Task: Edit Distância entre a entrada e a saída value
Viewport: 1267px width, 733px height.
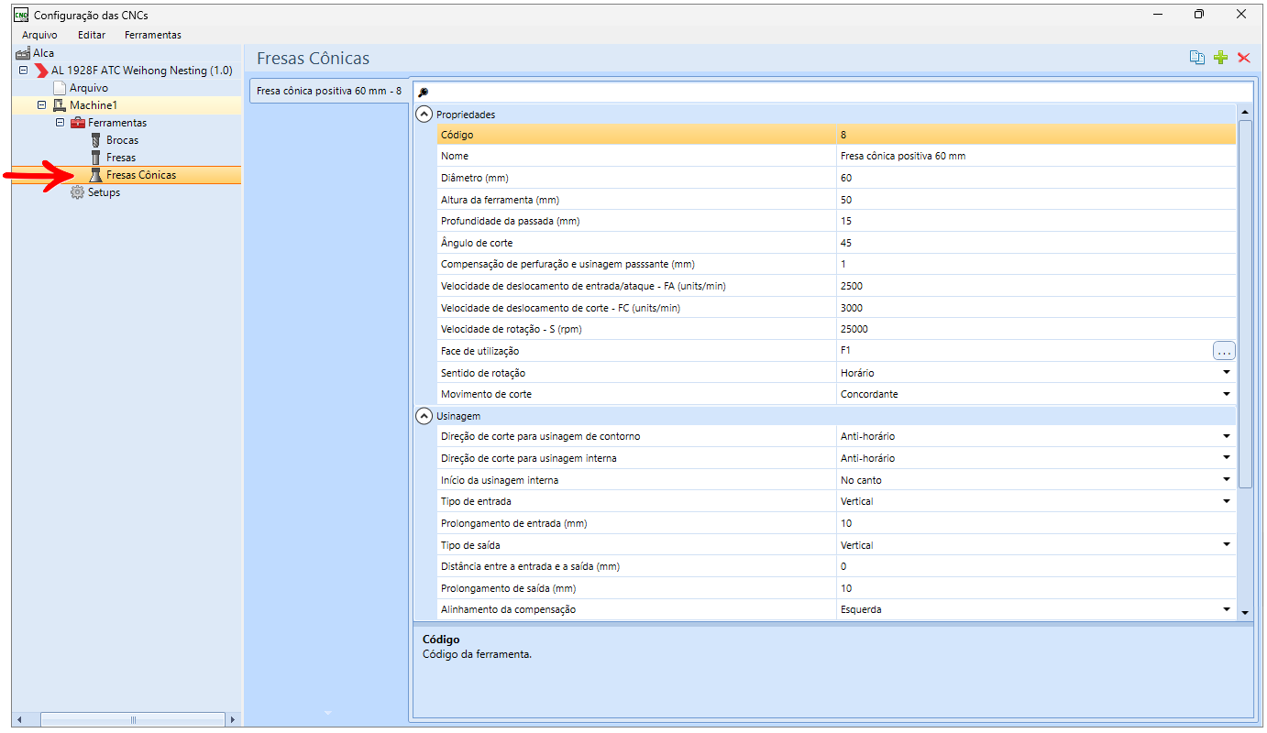Action: pos(1036,566)
